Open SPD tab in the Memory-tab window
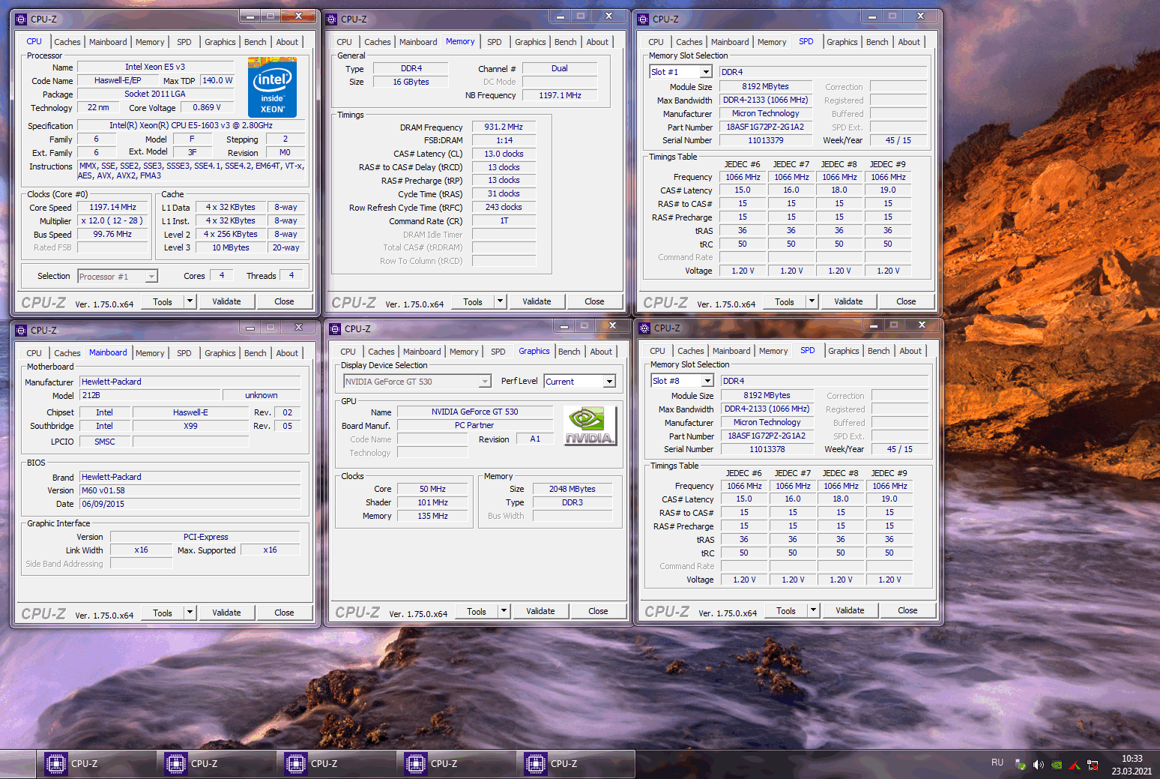 point(495,42)
